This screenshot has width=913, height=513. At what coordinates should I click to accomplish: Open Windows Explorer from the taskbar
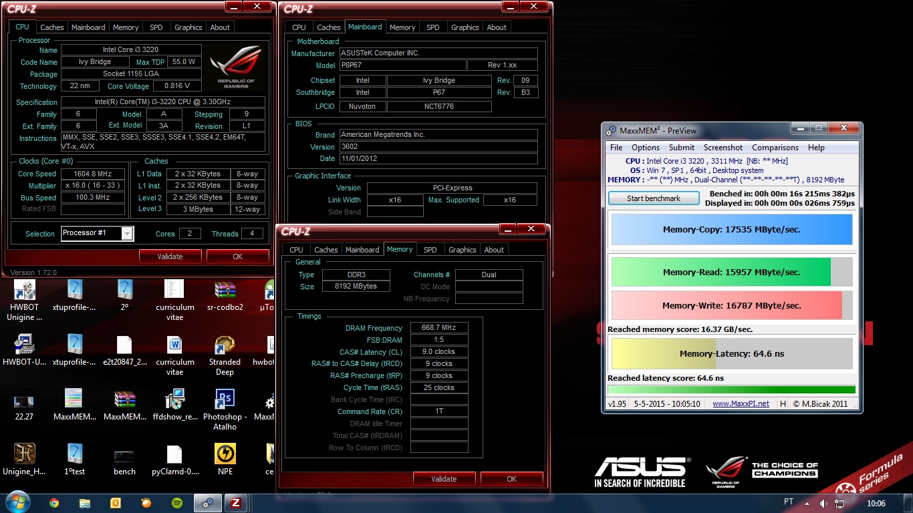(85, 503)
